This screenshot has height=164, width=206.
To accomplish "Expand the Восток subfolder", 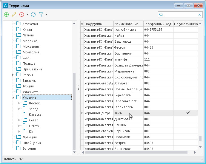I will (19, 103).
